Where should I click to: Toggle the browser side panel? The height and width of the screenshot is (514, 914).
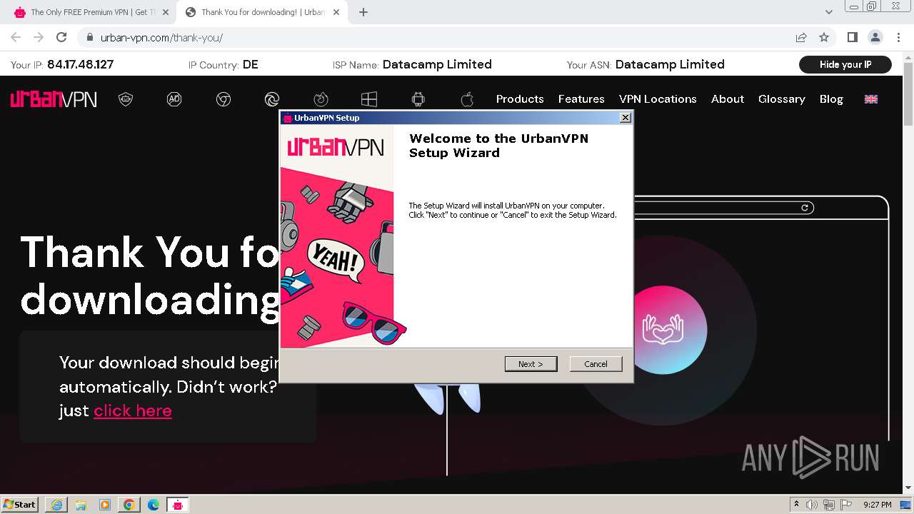pos(853,37)
